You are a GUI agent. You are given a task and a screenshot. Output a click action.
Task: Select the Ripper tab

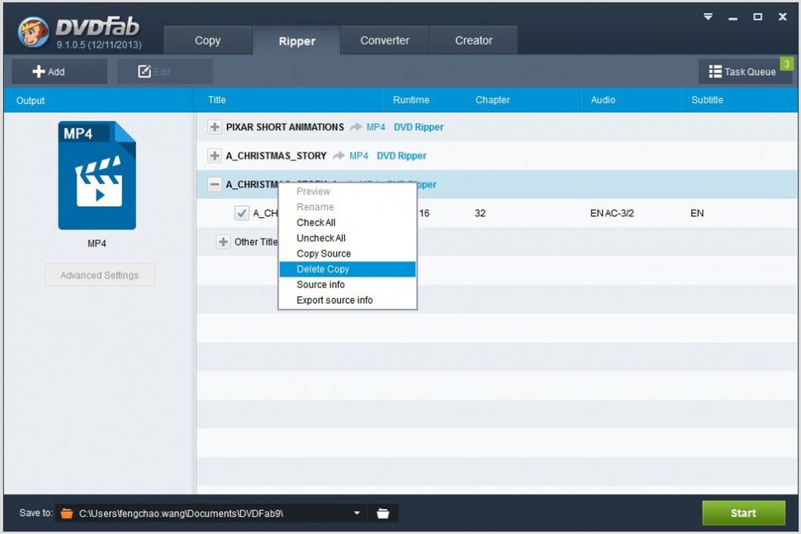click(x=296, y=40)
